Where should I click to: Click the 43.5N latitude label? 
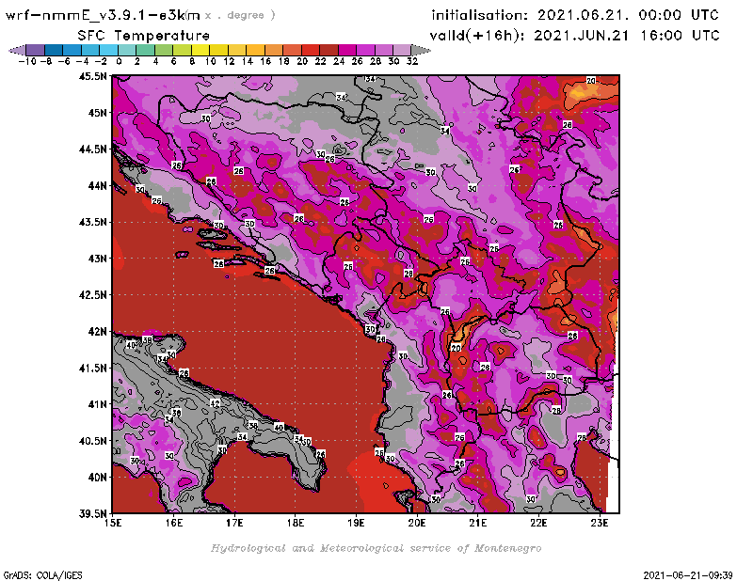pos(92,222)
